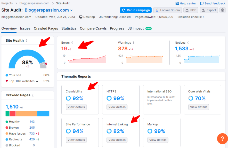
Task: Click the new badge beside JS Impact
Action: pyautogui.click(x=149, y=29)
